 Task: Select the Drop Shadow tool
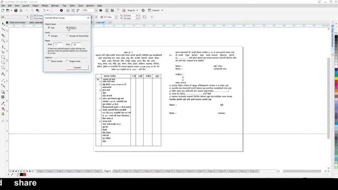[3, 92]
